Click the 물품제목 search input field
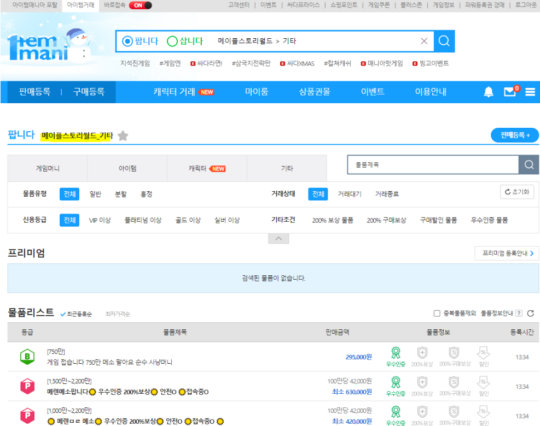Screen dimensions: 540x426 tap(433, 165)
